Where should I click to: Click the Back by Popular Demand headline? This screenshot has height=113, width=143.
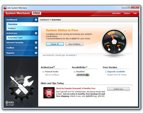(76, 88)
